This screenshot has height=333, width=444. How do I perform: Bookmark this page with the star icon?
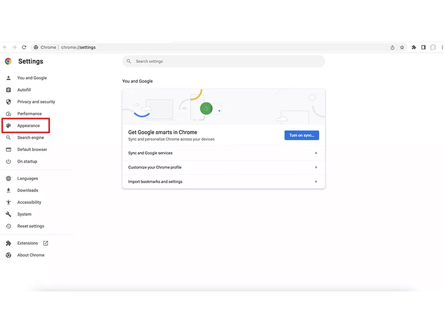[402, 47]
